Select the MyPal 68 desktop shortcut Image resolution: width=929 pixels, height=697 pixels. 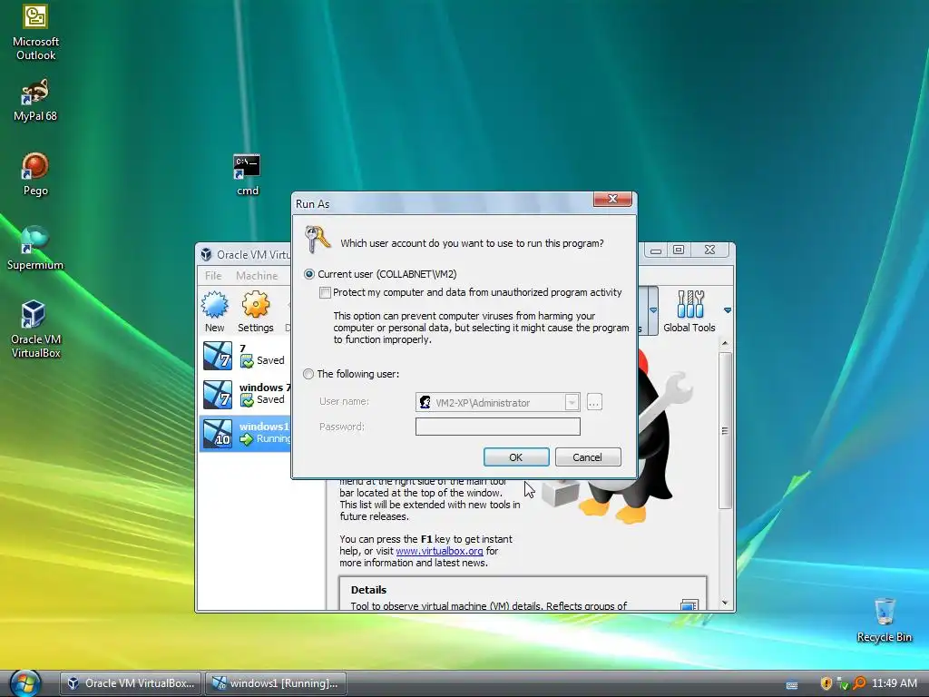(x=35, y=100)
